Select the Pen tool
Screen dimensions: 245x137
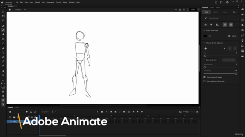tap(3, 48)
